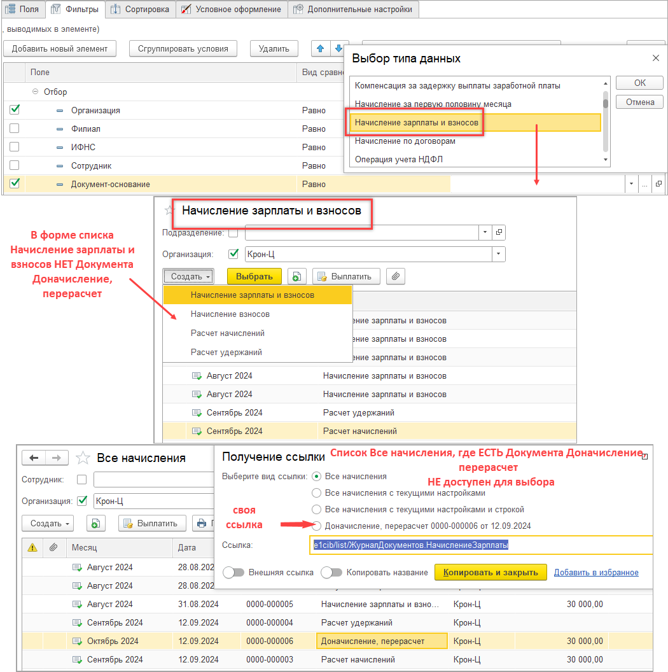Check the Подразделение filter checkbox
This screenshot has width=668, height=672.
click(x=233, y=233)
